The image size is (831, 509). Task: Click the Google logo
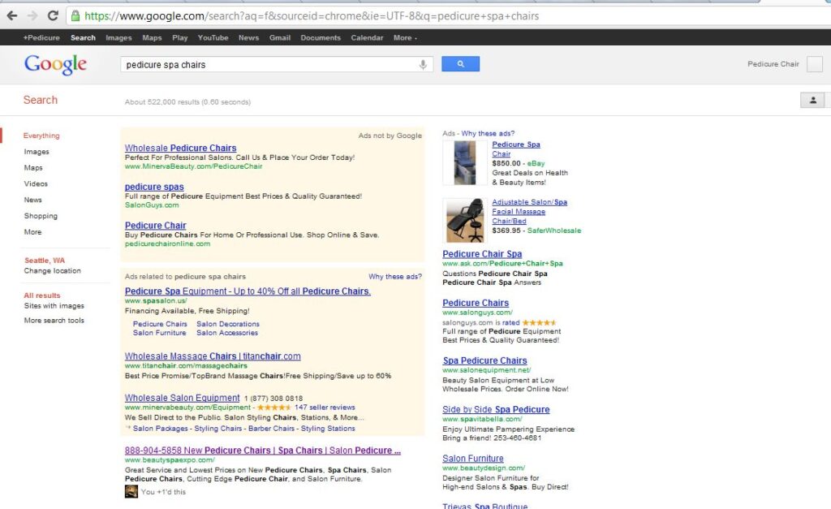55,65
